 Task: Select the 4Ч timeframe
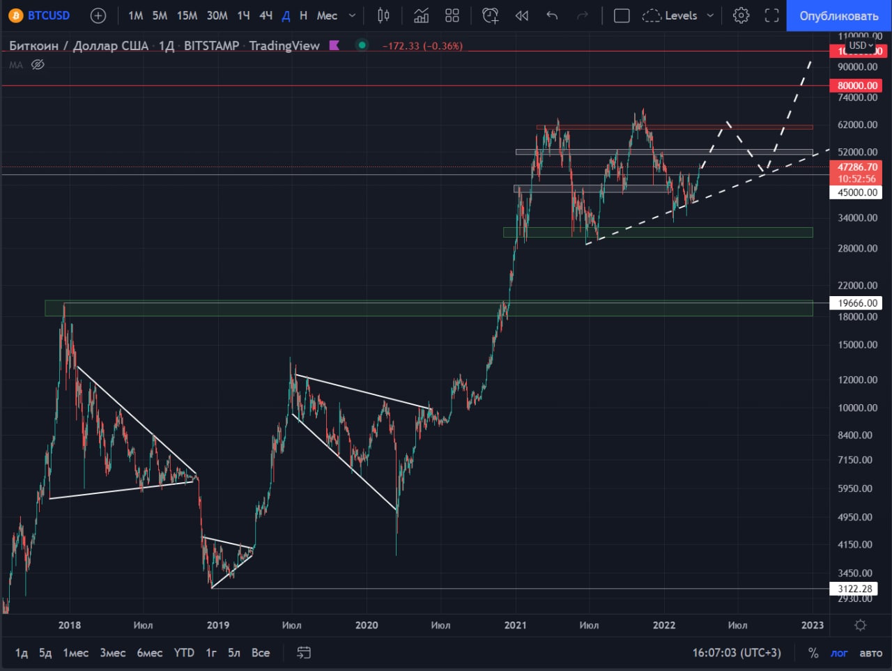click(266, 15)
